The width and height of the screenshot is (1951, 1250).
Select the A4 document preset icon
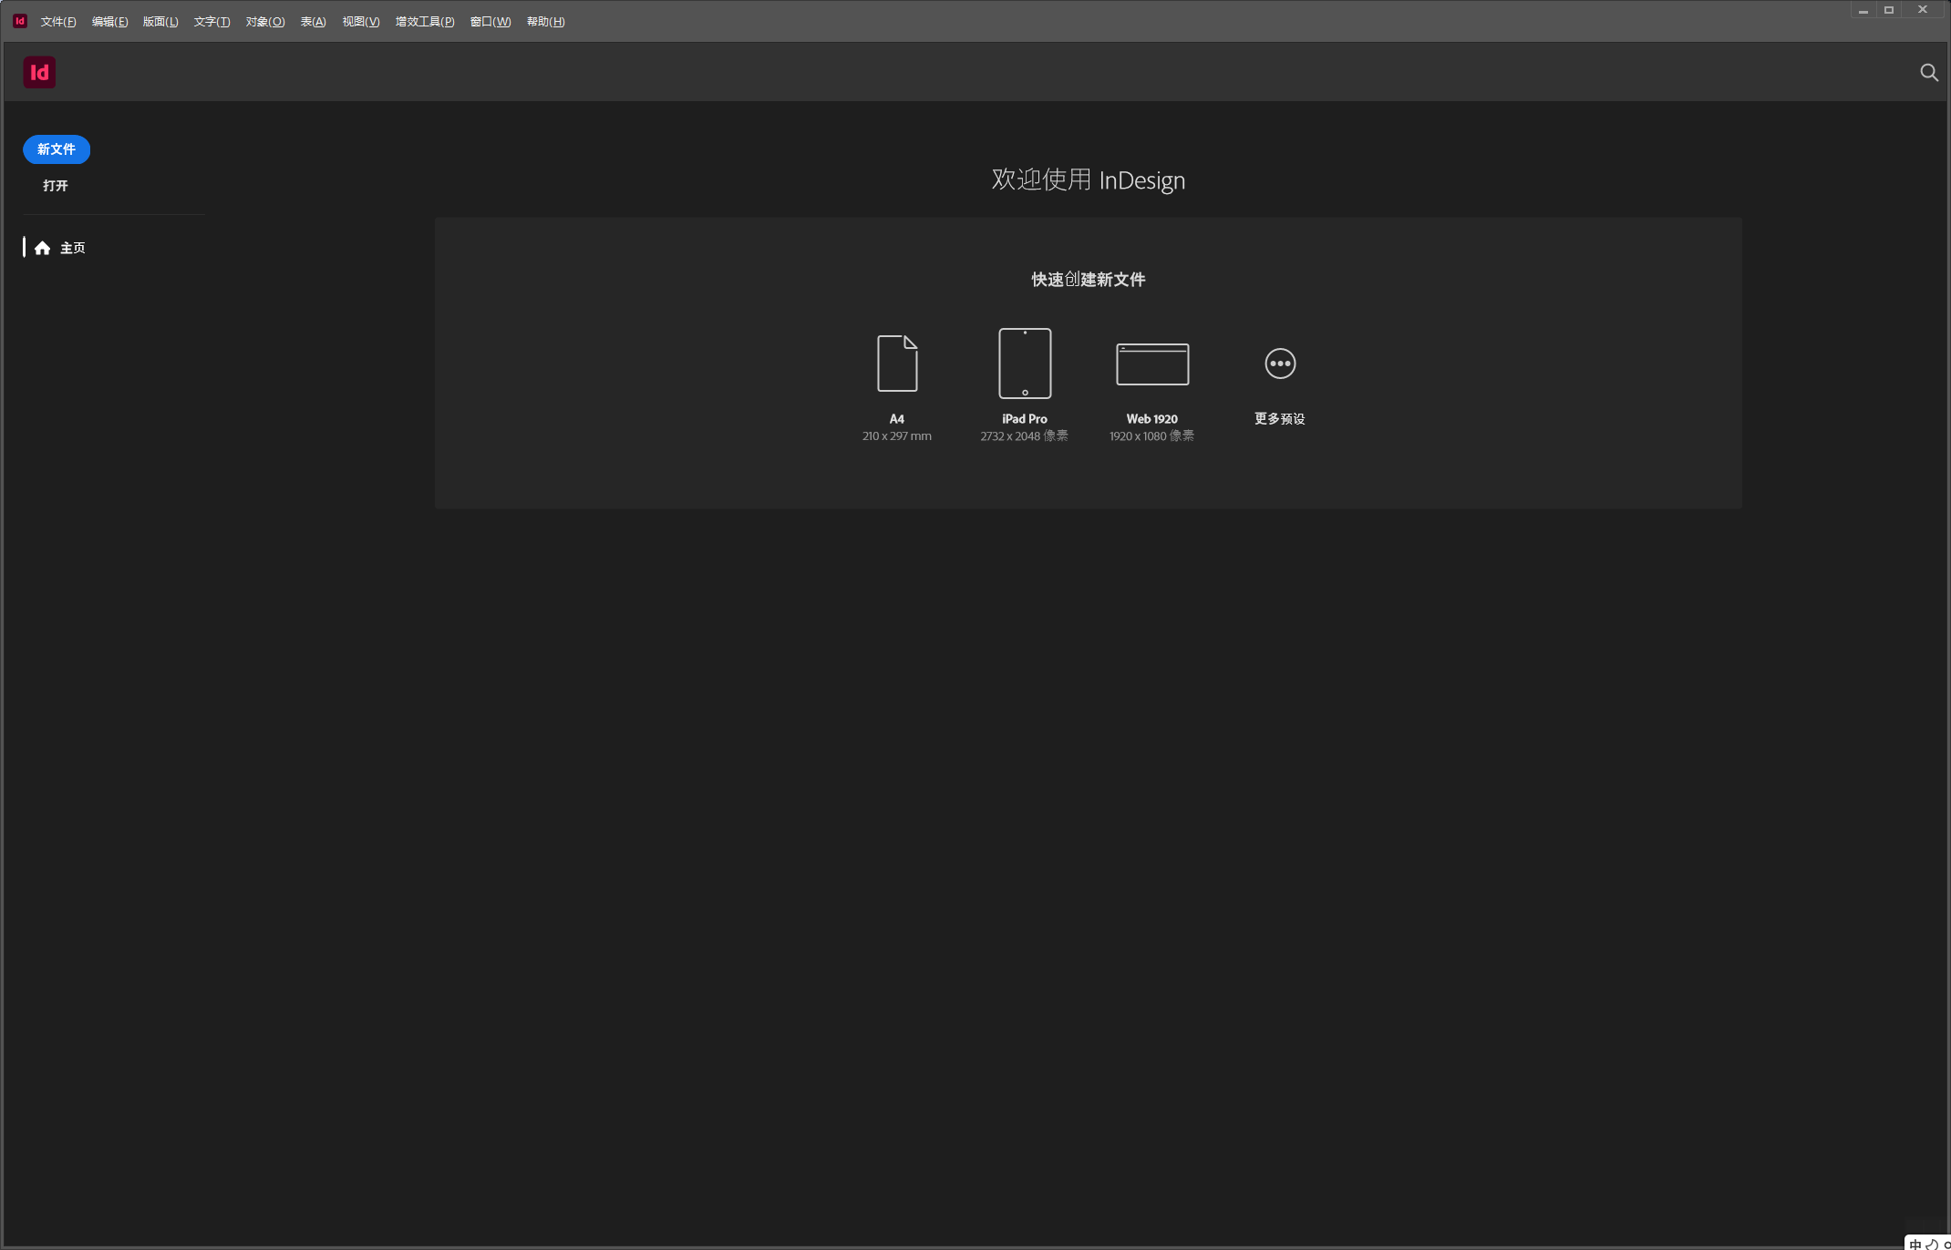897,363
